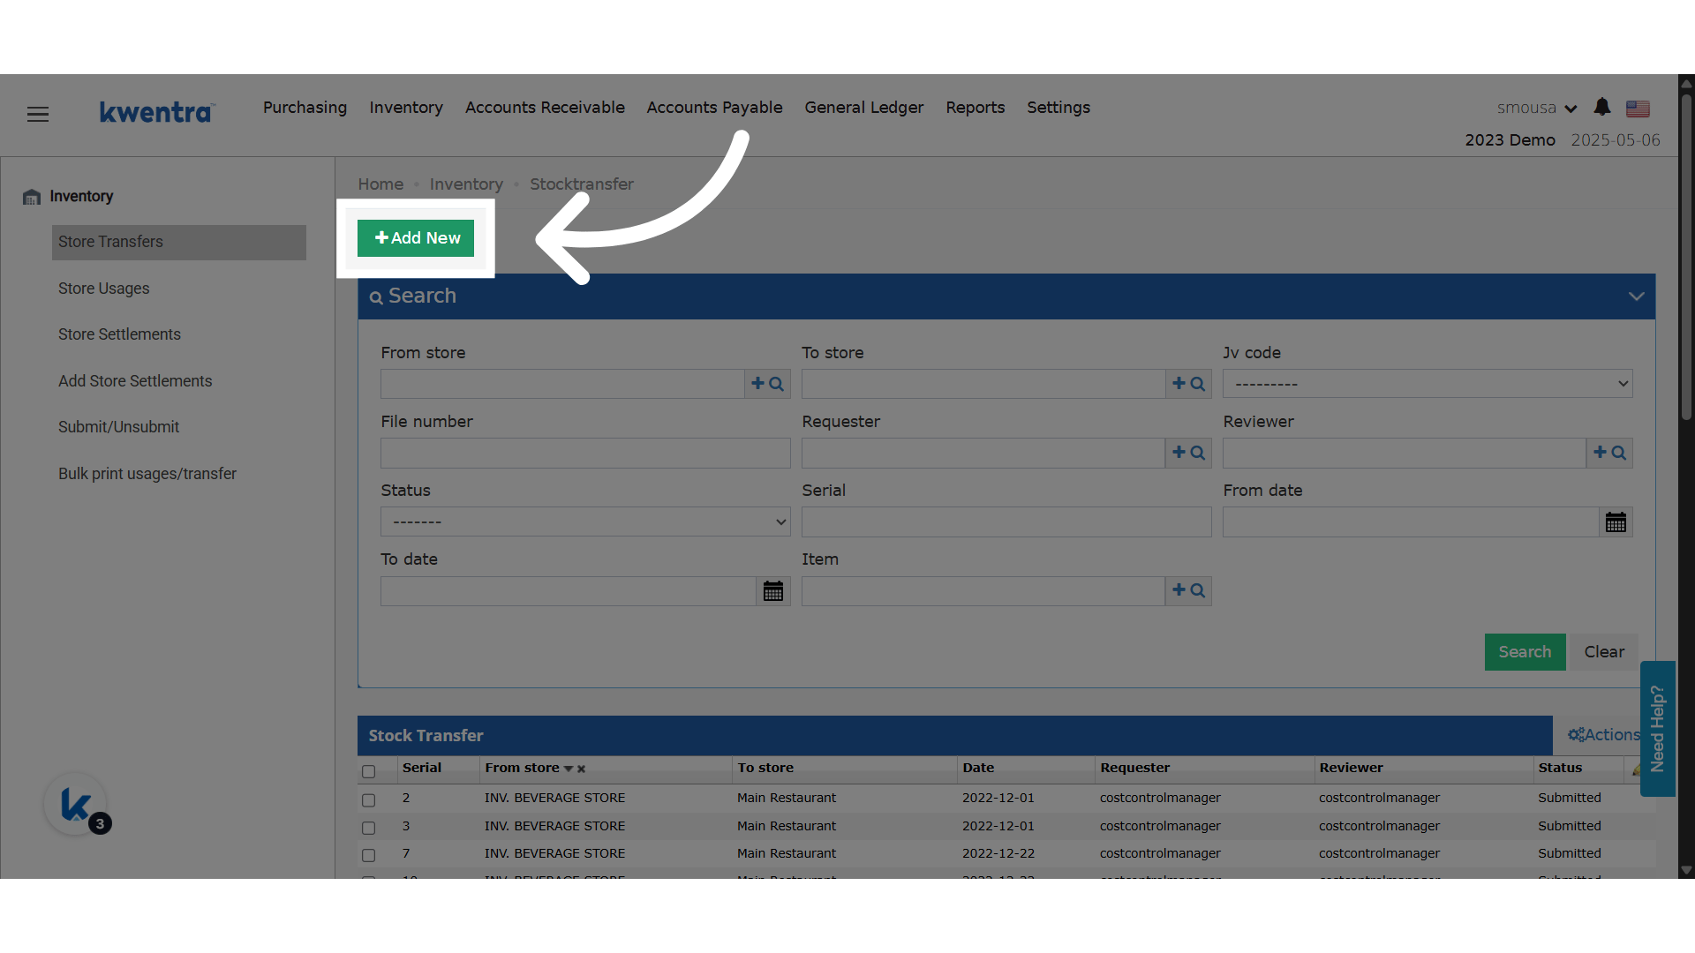Open the Need Help side tab

pyautogui.click(x=1657, y=729)
